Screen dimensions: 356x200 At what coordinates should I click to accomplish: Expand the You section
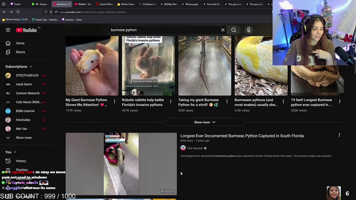coord(11,152)
